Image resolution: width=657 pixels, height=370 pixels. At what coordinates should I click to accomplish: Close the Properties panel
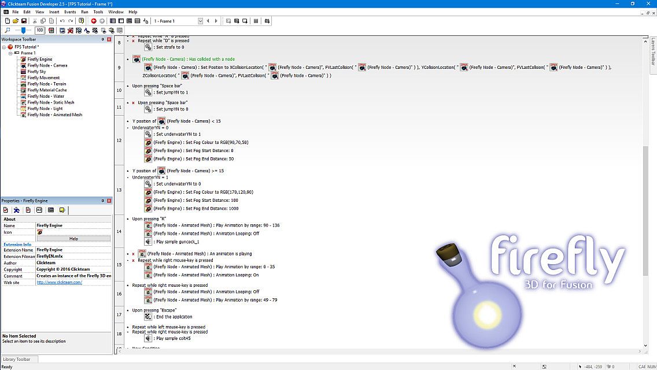click(109, 201)
